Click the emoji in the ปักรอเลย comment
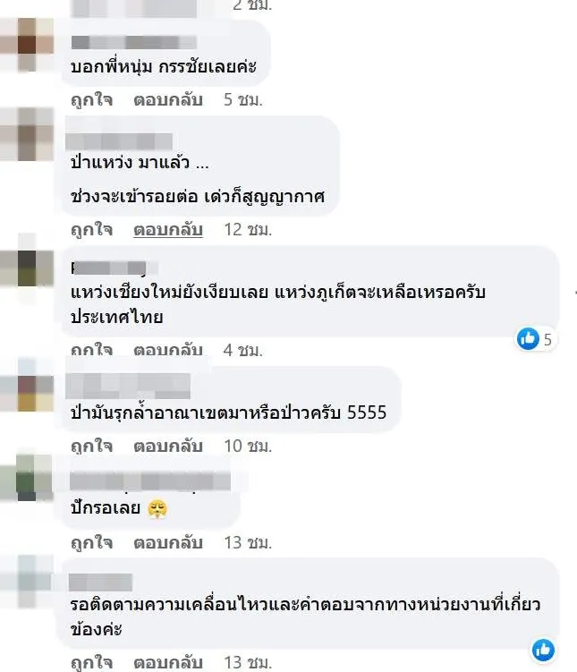Screen dimensions: 577x672 click(x=157, y=508)
